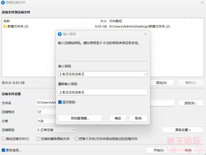206x155 pixels.
Task: Expand 高级设置 options
Action: 183,130
